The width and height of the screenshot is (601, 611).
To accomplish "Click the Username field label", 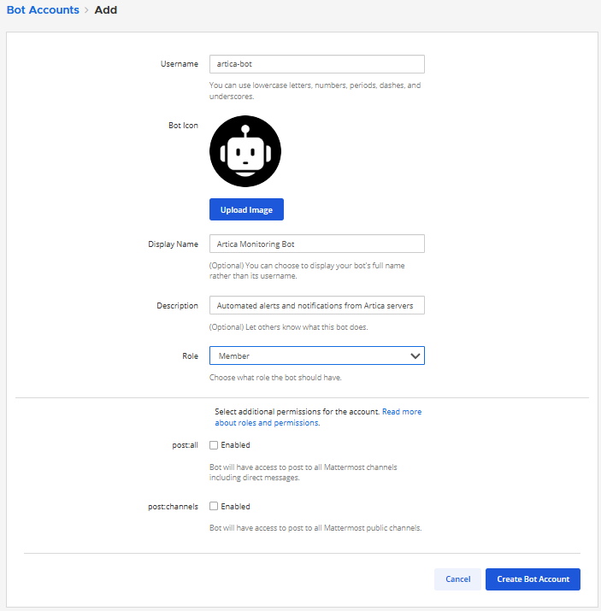I will pyautogui.click(x=179, y=64).
